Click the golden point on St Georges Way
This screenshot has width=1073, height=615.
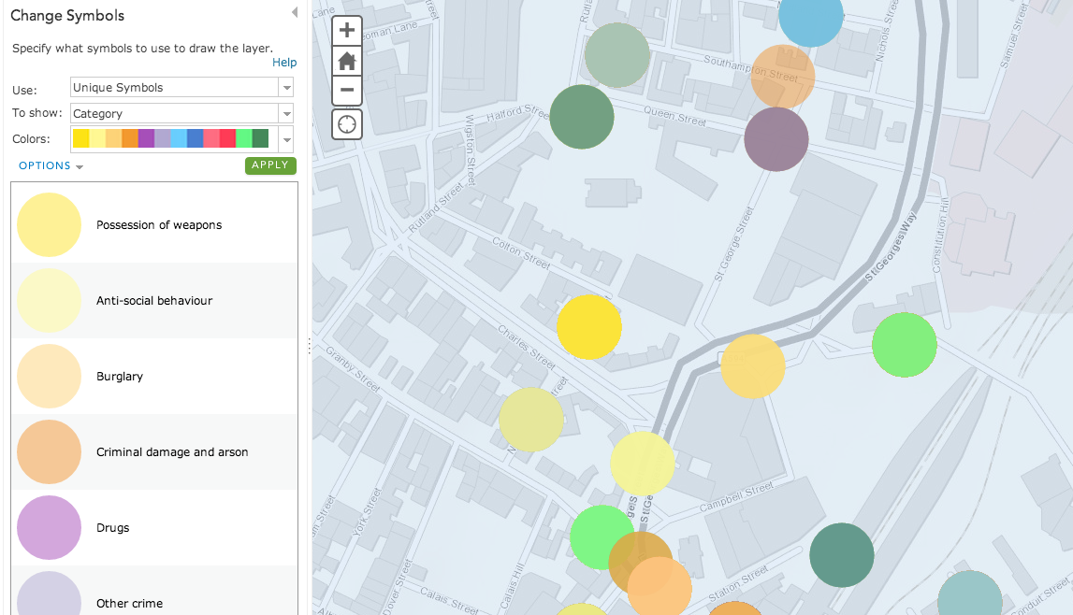(x=753, y=366)
